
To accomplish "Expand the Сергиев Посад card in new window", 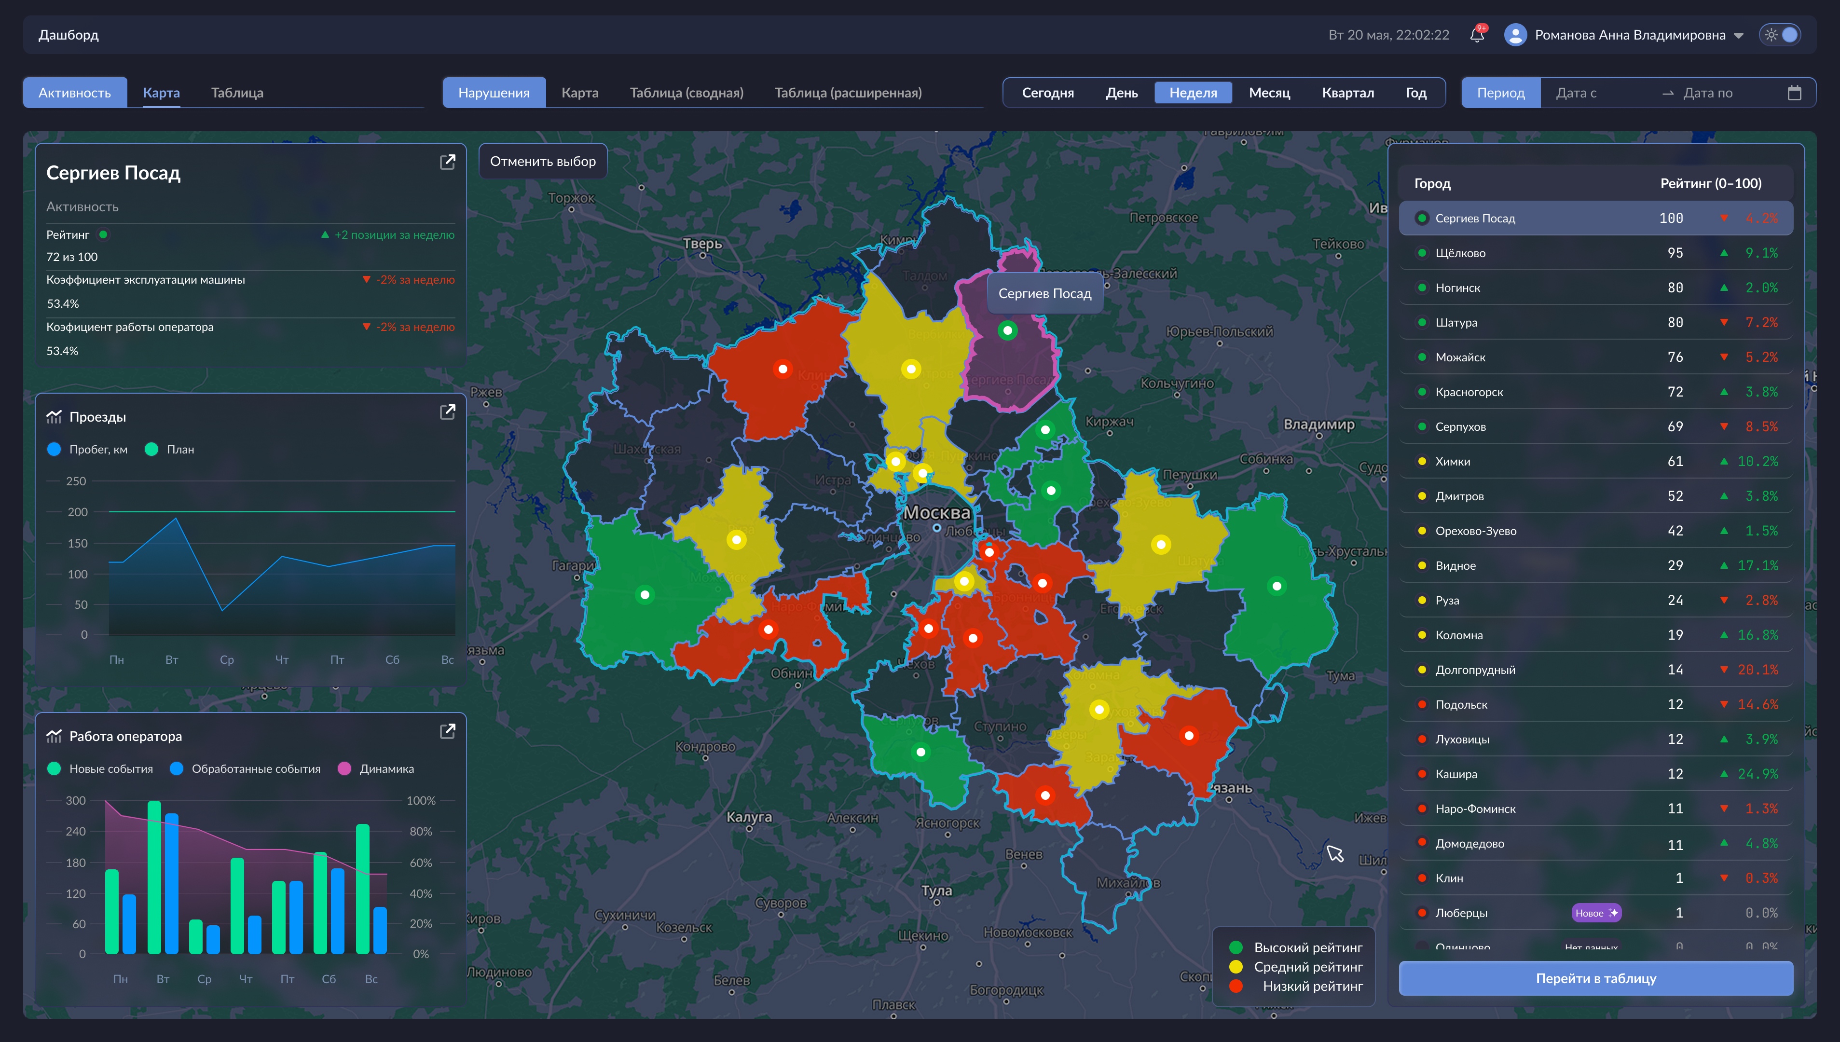I will (x=447, y=162).
